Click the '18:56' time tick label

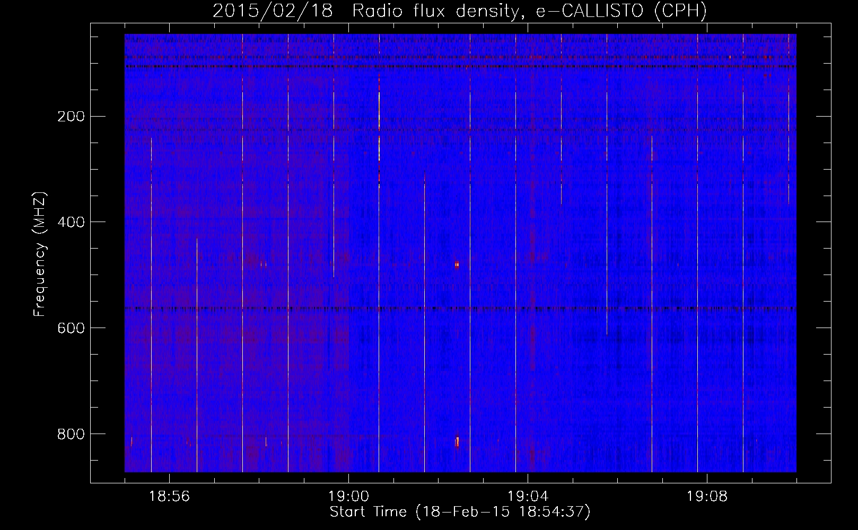tap(169, 497)
